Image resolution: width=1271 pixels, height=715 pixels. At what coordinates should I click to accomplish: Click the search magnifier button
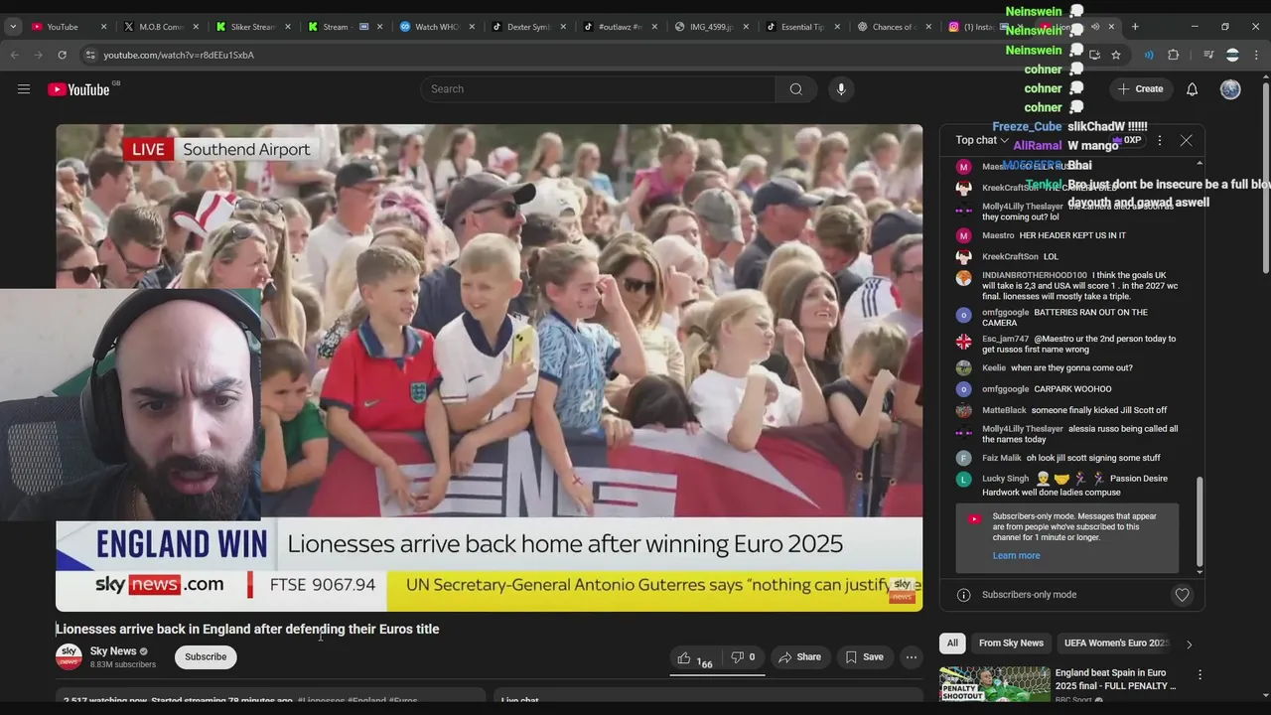click(x=796, y=89)
